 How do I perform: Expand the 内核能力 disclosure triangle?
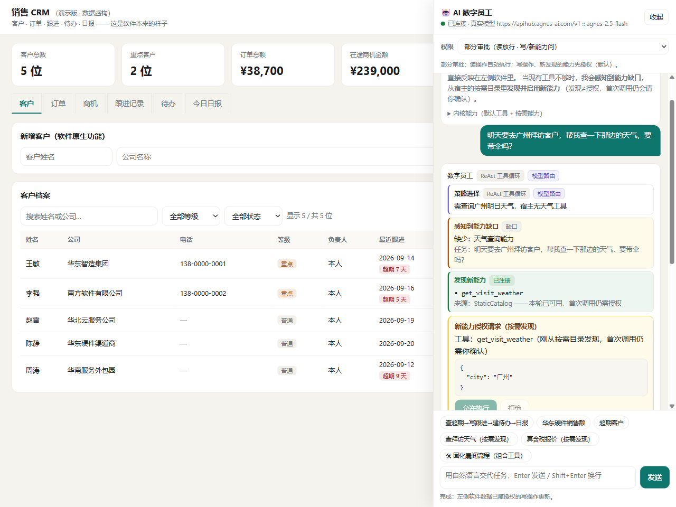pos(449,114)
